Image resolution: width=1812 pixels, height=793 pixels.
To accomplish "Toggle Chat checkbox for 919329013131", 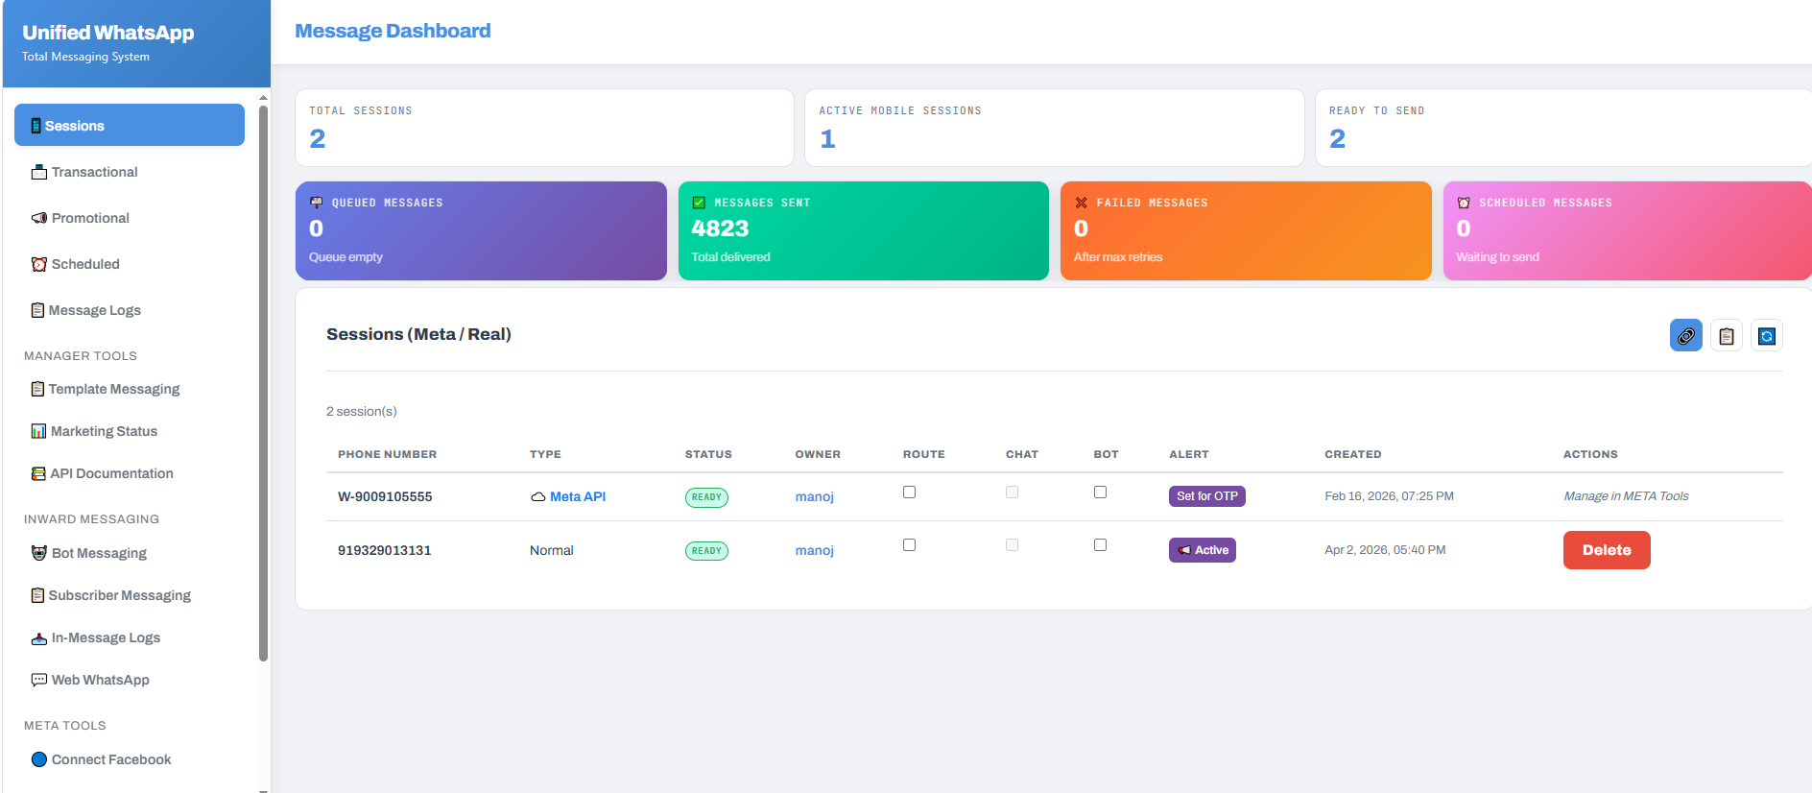I will click(1012, 544).
